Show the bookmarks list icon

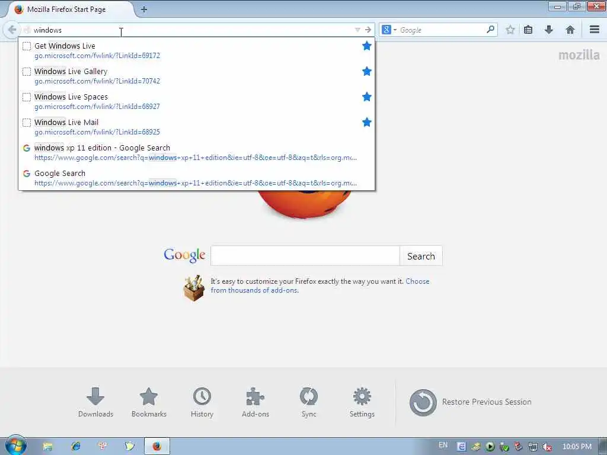point(528,30)
